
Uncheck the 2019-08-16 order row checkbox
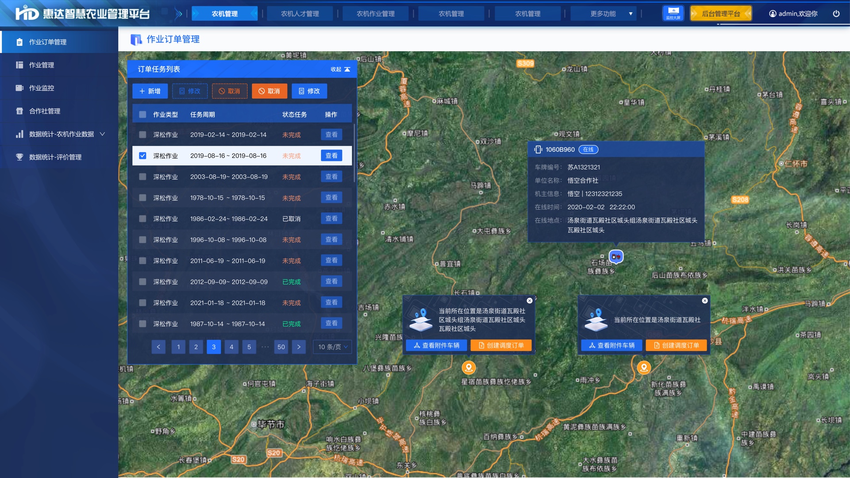(142, 156)
